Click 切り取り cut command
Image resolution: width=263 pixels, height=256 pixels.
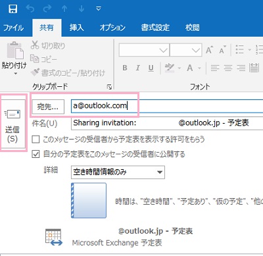48,45
